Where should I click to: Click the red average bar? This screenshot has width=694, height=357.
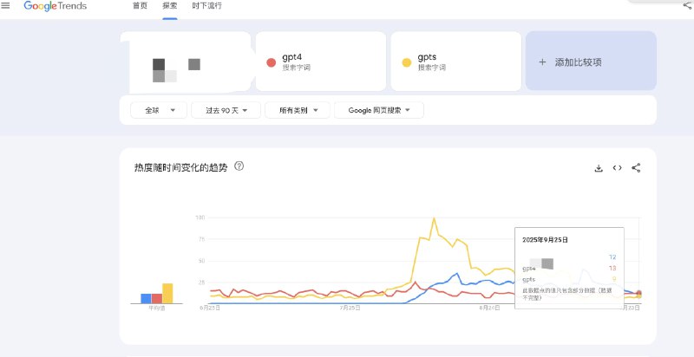pyautogui.click(x=157, y=298)
